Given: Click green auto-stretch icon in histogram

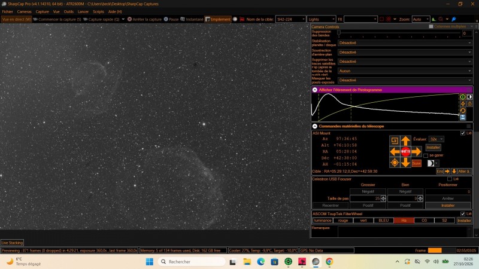Looking at the screenshot, I should click(x=463, y=97).
